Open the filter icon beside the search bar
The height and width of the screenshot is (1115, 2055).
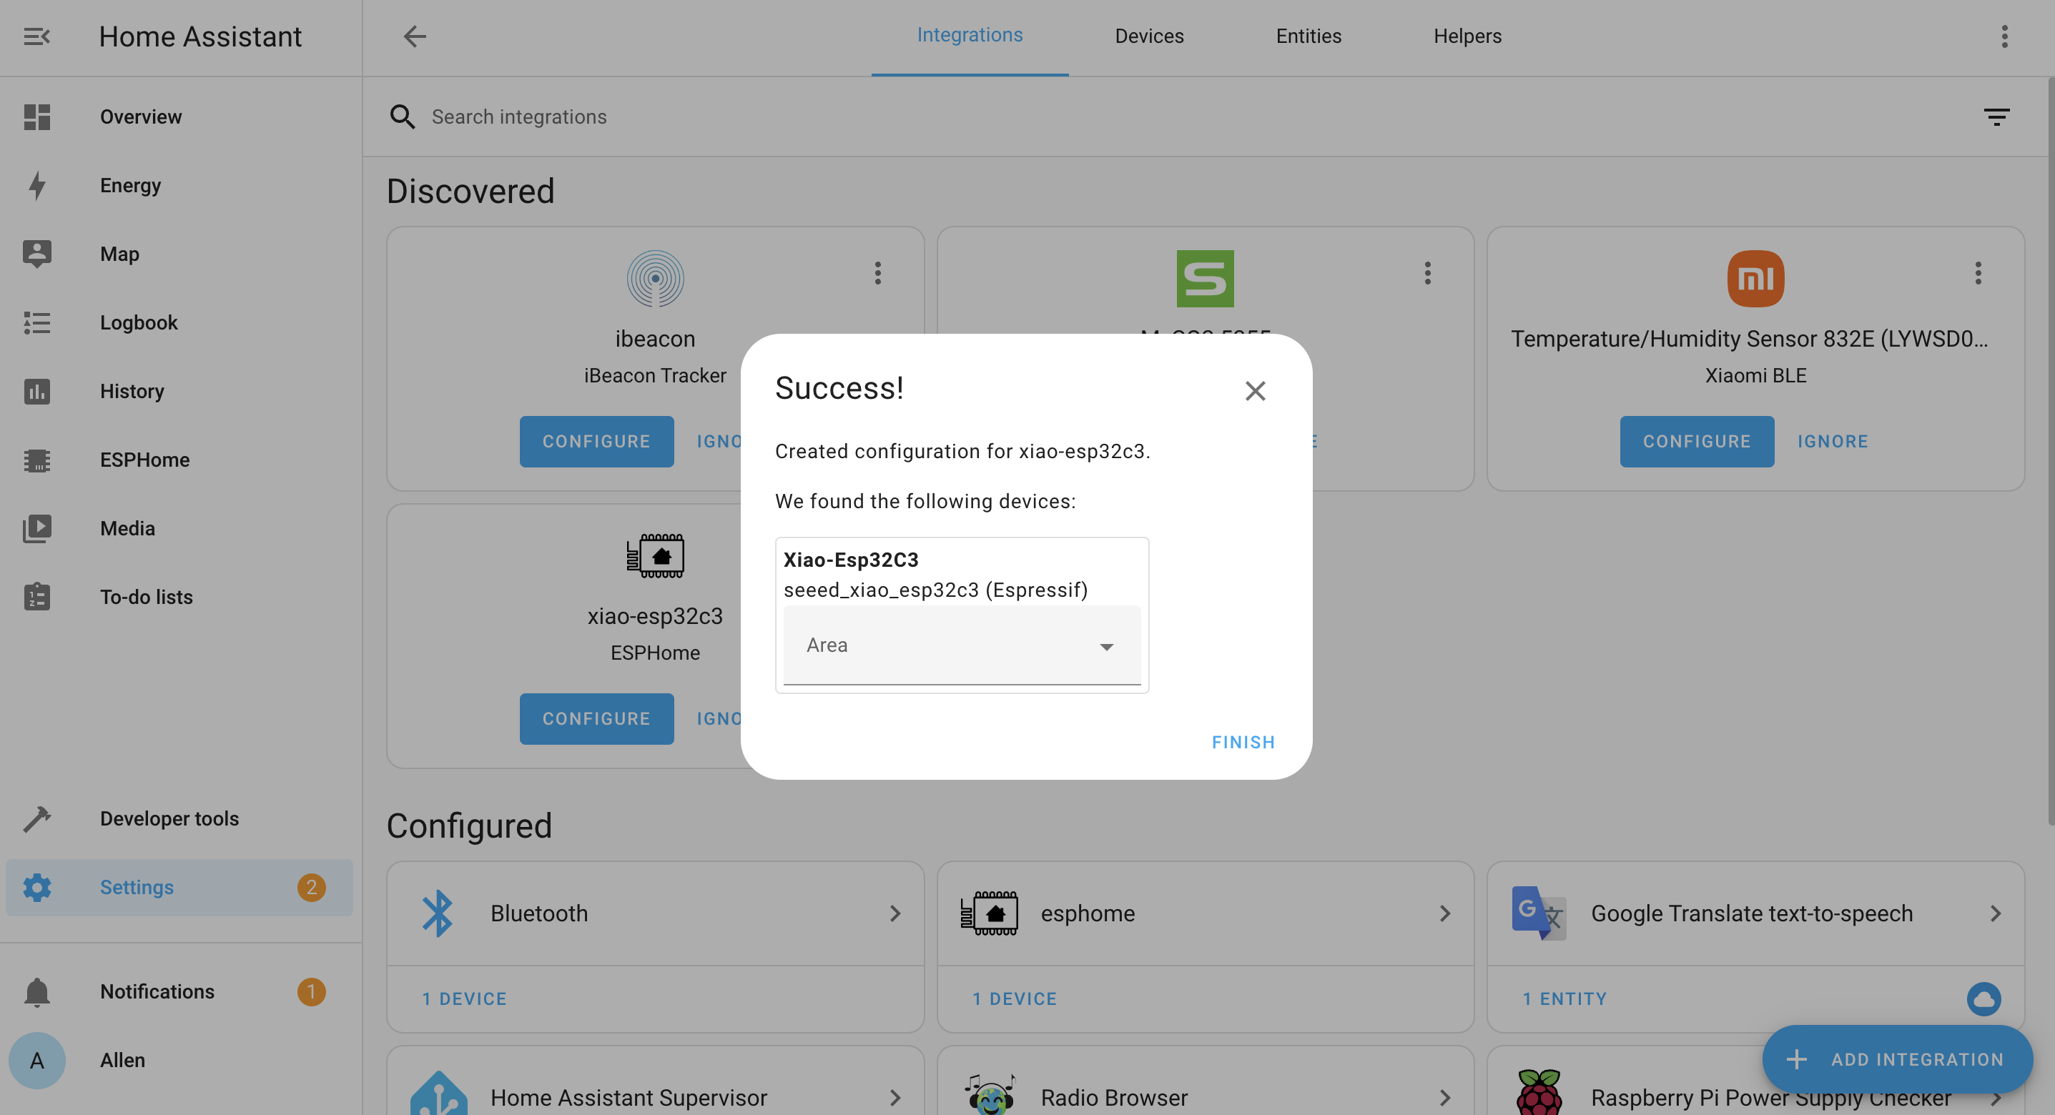[x=1996, y=117]
